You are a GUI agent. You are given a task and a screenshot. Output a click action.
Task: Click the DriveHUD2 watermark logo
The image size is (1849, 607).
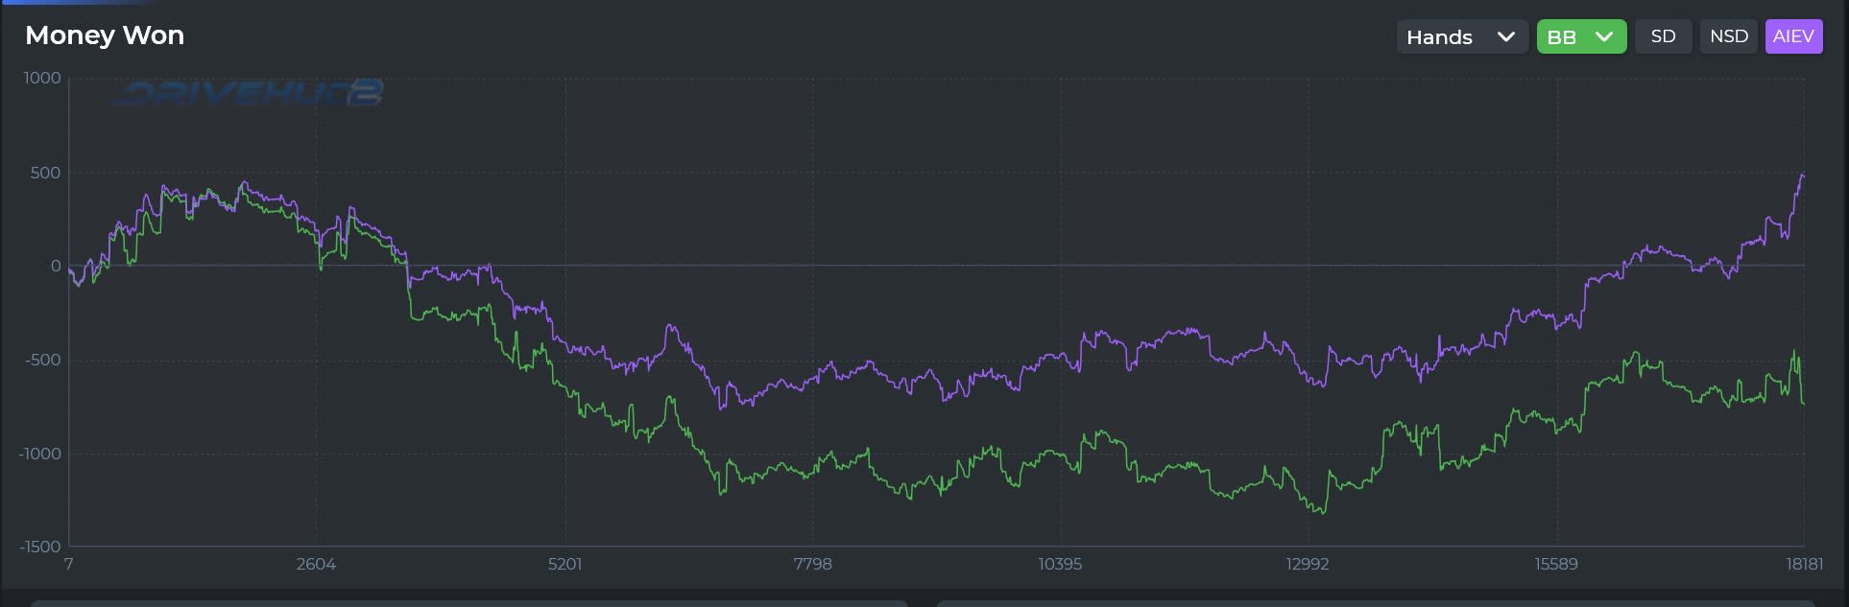pyautogui.click(x=248, y=92)
